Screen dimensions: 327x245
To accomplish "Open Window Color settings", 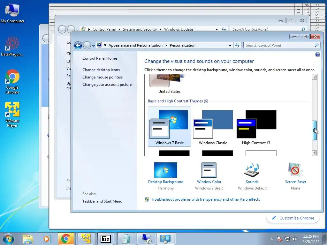I will click(209, 176).
